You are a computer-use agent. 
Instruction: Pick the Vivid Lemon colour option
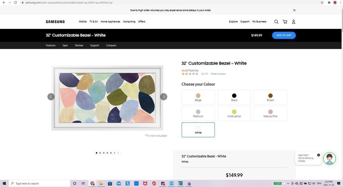coord(234,113)
